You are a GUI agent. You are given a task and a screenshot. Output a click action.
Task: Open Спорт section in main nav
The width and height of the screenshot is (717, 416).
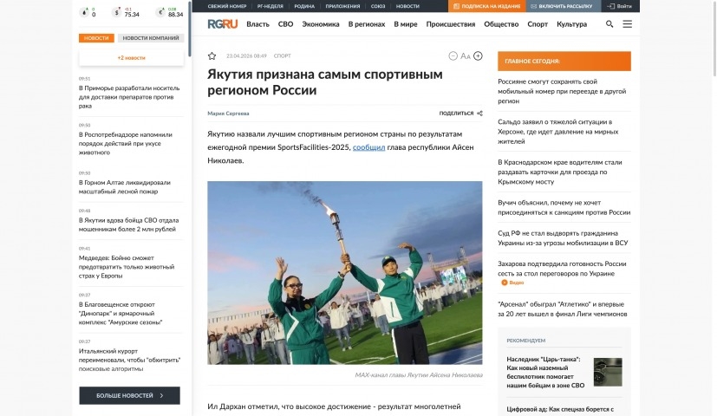pyautogui.click(x=538, y=24)
